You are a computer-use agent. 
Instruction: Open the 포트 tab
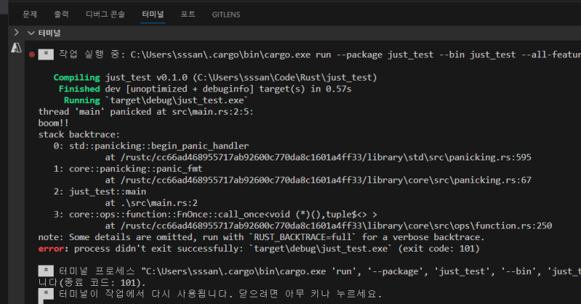point(188,14)
